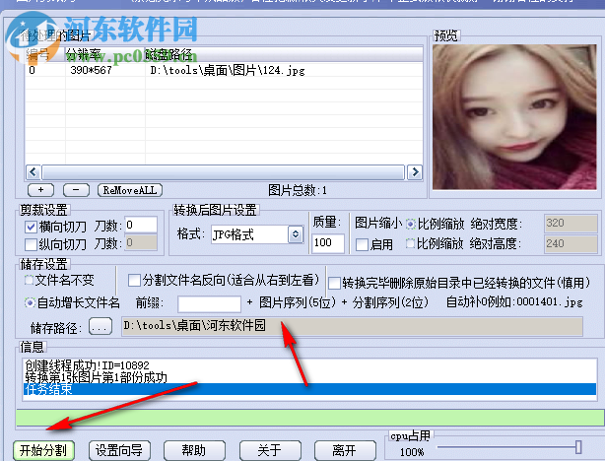This screenshot has width=605, height=461.
Task: Click the cpu占用 slider handle
Action: click(578, 447)
